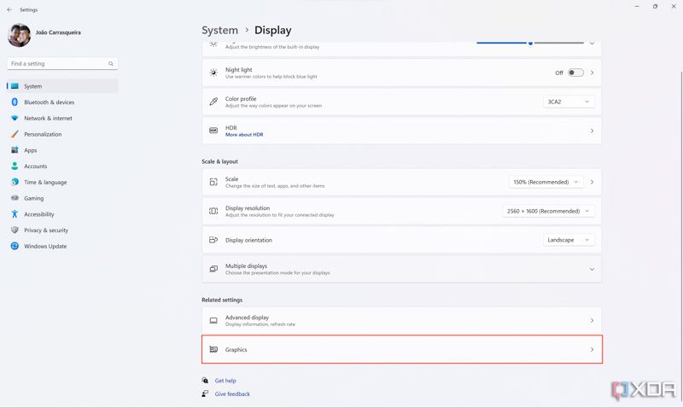Open the Give feedback link

click(232, 394)
